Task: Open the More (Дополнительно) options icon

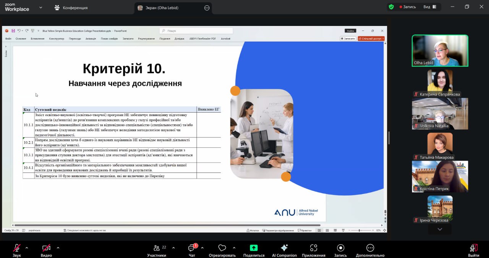Action: pyautogui.click(x=370, y=248)
